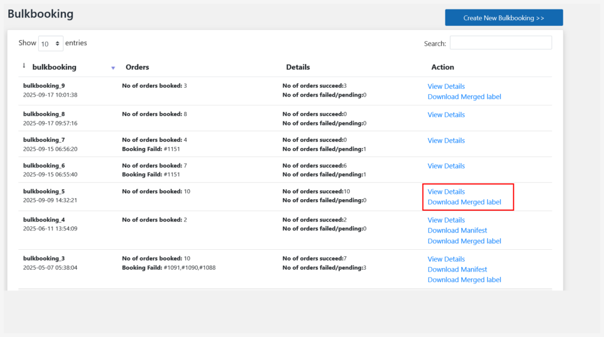This screenshot has height=337, width=604.
Task: View Details for bulkbooking_8
Action: point(446,115)
